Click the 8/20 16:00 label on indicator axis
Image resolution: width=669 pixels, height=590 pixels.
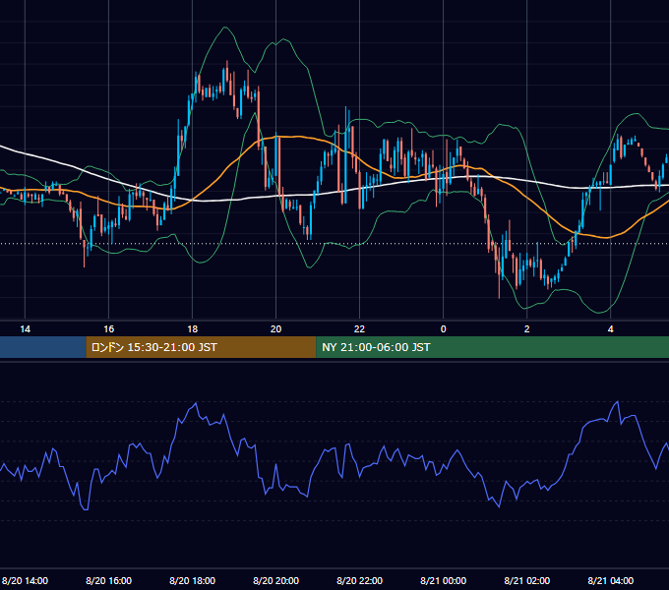pos(109,580)
